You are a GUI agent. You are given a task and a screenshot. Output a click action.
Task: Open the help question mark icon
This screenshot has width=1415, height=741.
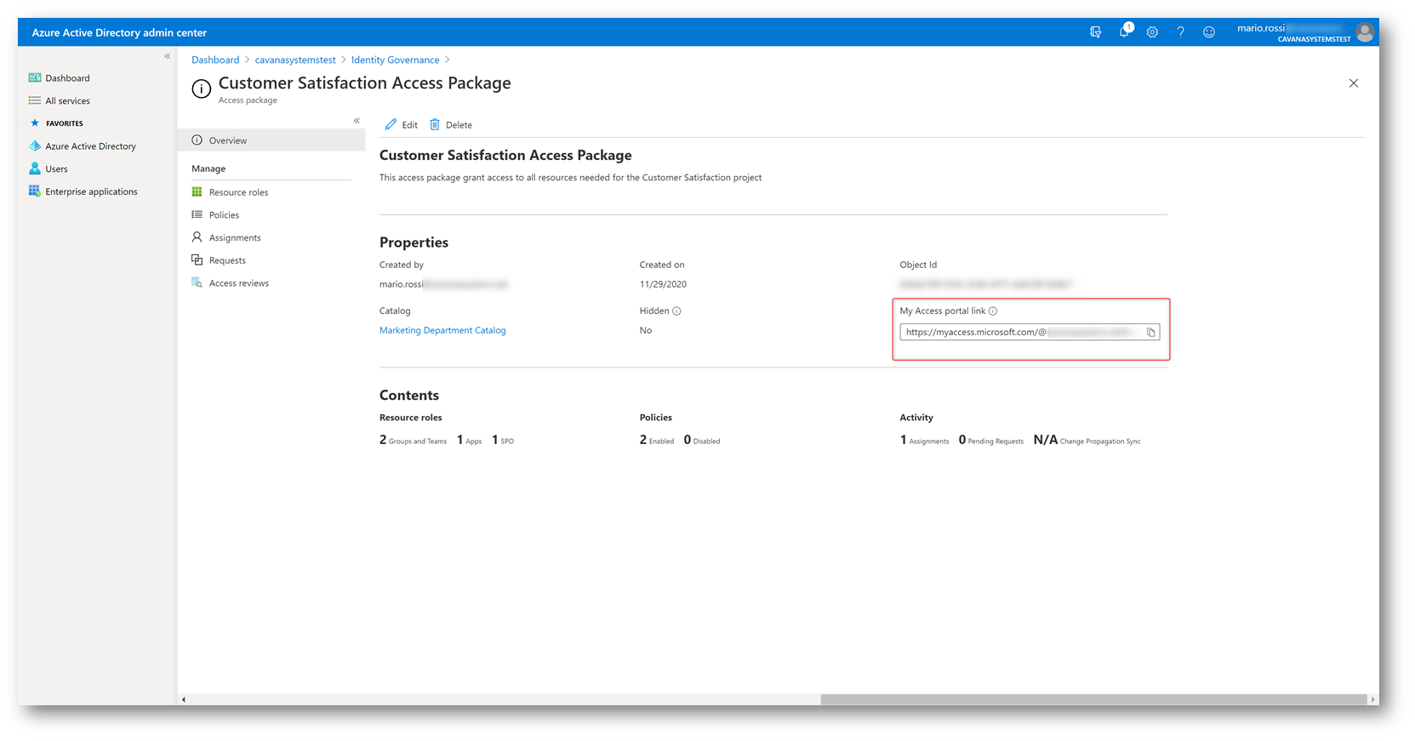coord(1180,32)
